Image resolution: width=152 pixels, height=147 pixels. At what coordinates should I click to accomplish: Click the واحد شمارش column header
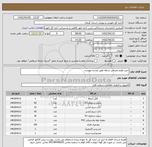point(55,93)
